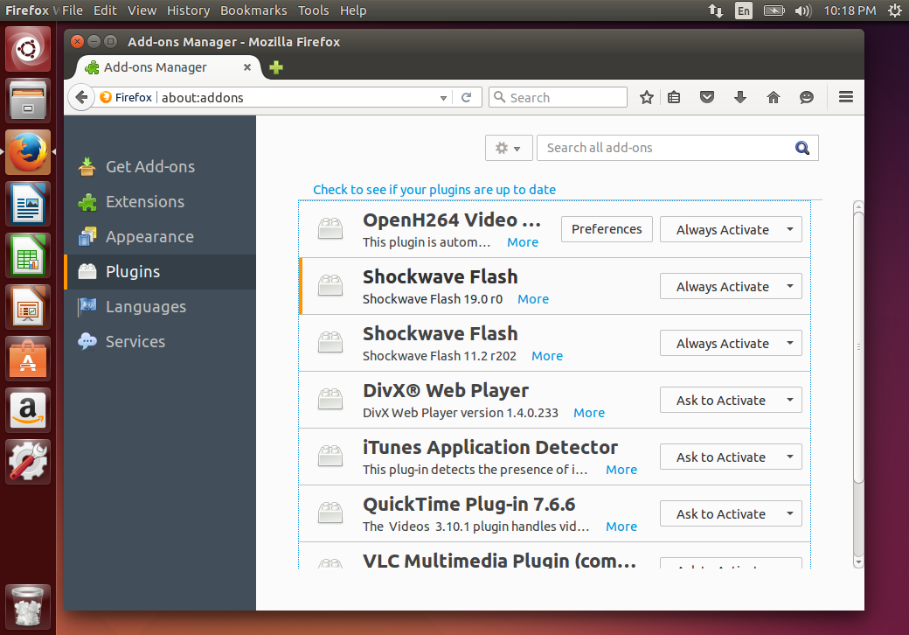
Task: Open Ubuntu Dash search launcher
Action: [28, 49]
